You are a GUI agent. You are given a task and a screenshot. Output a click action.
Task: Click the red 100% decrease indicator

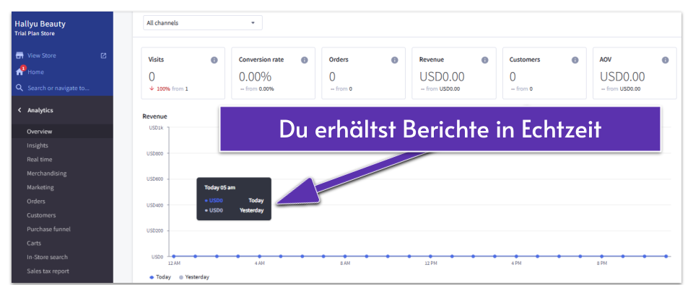160,89
